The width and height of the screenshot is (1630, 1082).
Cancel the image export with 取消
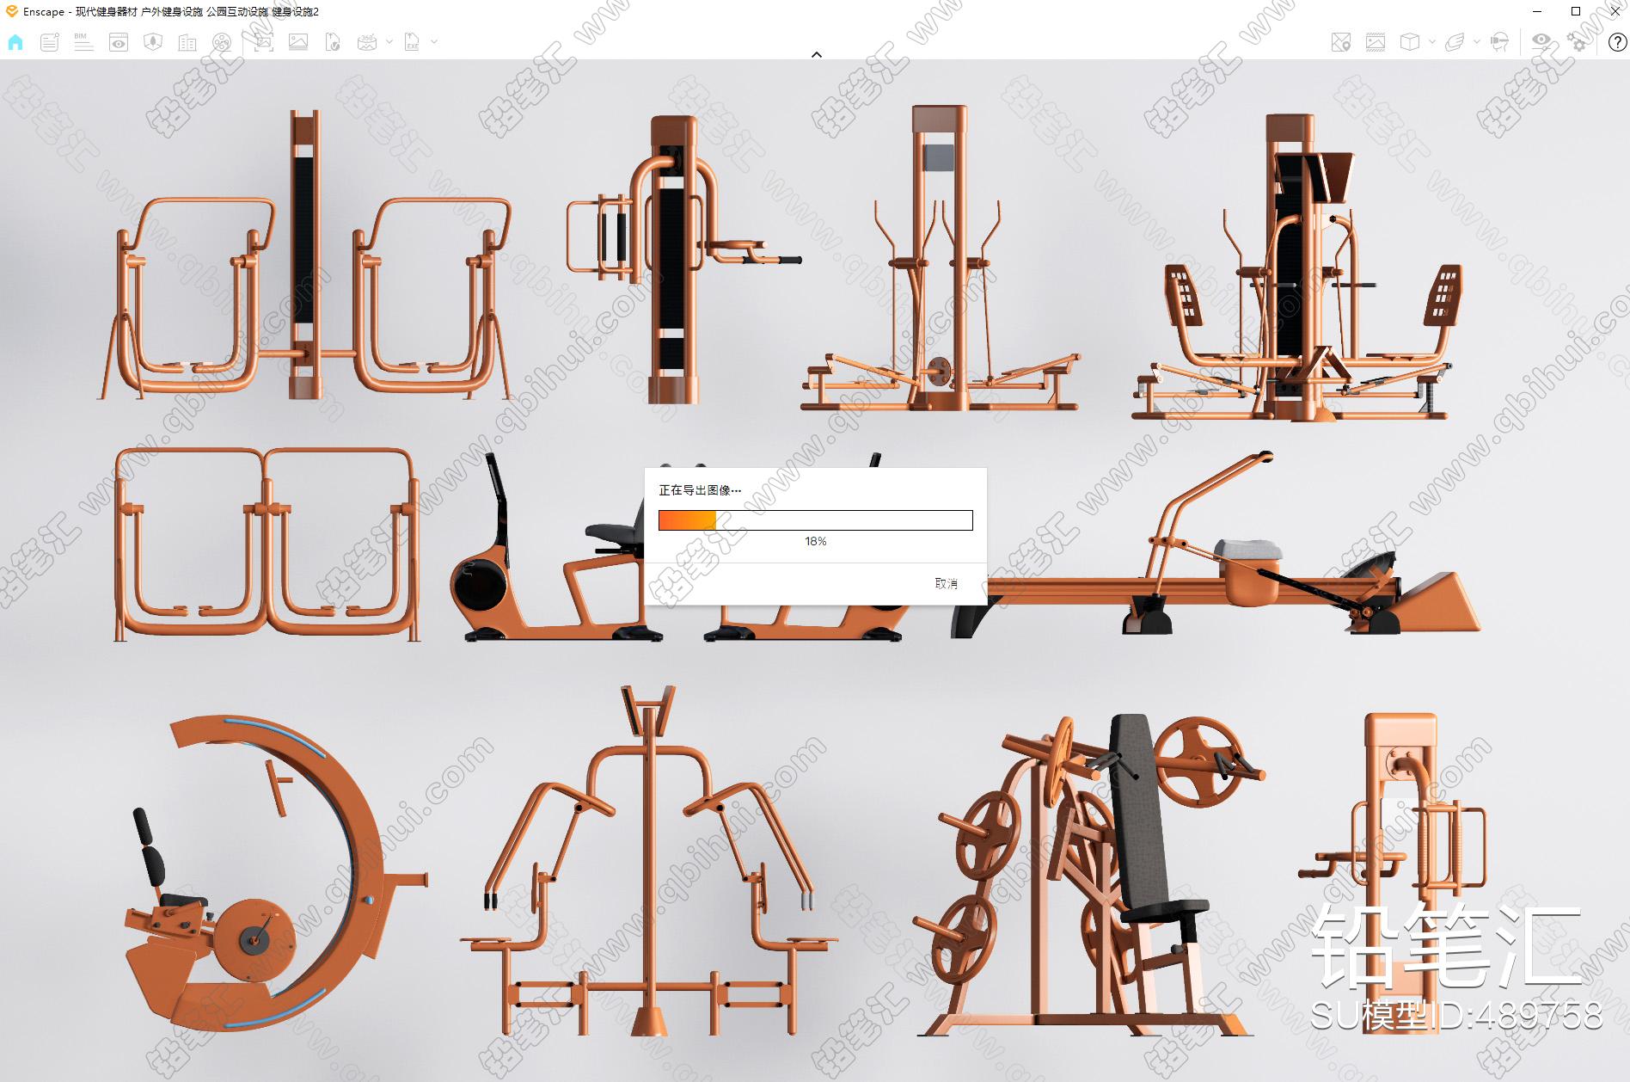point(946,583)
